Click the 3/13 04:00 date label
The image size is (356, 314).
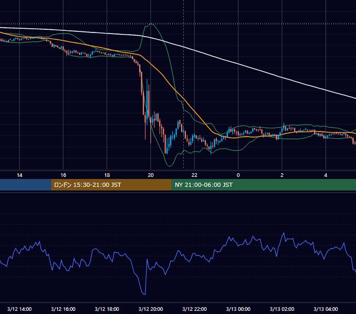point(326,309)
